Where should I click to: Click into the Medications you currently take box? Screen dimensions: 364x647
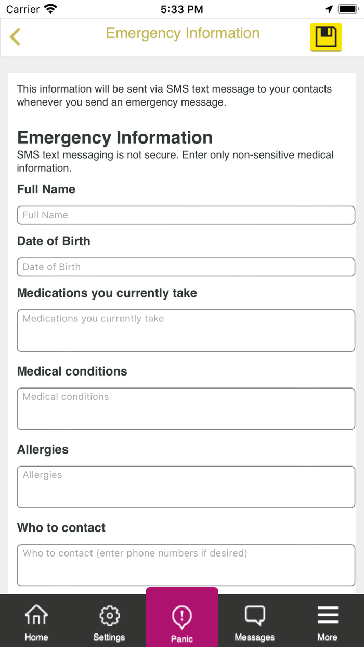click(x=186, y=330)
